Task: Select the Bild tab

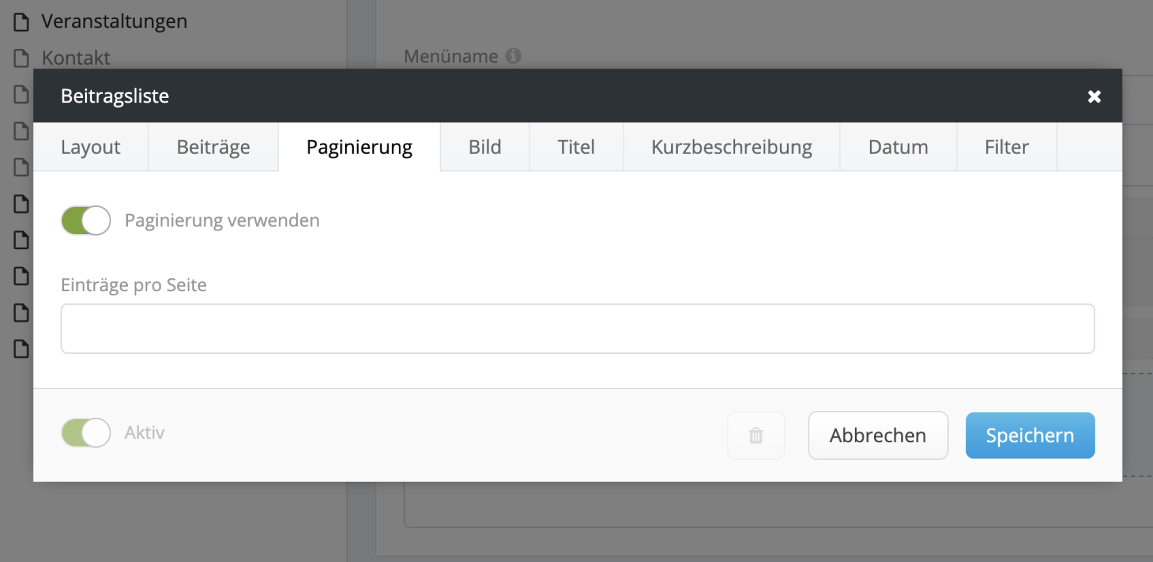Action: [484, 147]
